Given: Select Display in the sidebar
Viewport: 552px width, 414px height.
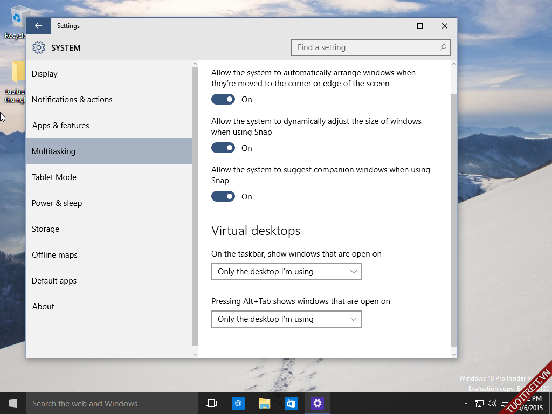Looking at the screenshot, I should point(45,74).
